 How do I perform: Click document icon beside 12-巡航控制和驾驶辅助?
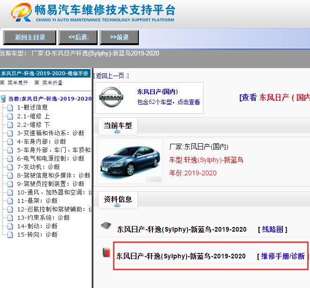[x=10, y=210]
